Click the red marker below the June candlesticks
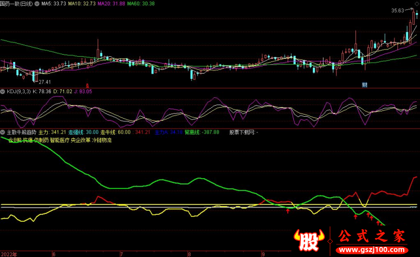 88,85
